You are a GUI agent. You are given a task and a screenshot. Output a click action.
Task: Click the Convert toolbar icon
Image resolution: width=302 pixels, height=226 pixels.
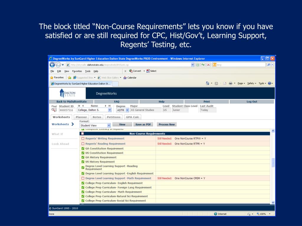tap(131, 71)
